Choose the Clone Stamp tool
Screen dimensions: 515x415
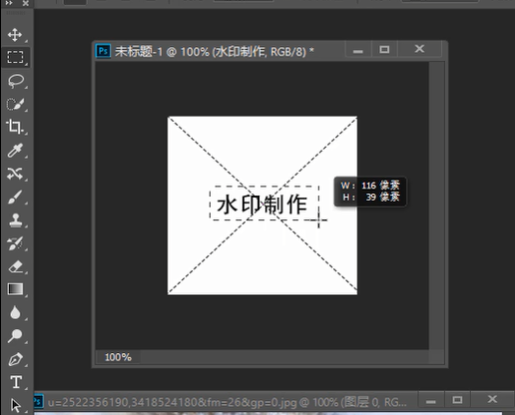pos(15,219)
